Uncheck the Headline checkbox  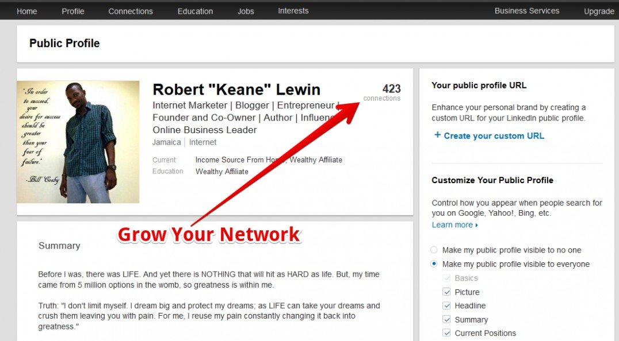coord(446,305)
